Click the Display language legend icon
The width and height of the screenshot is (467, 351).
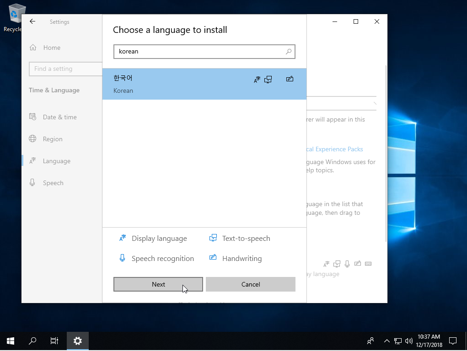click(x=123, y=238)
